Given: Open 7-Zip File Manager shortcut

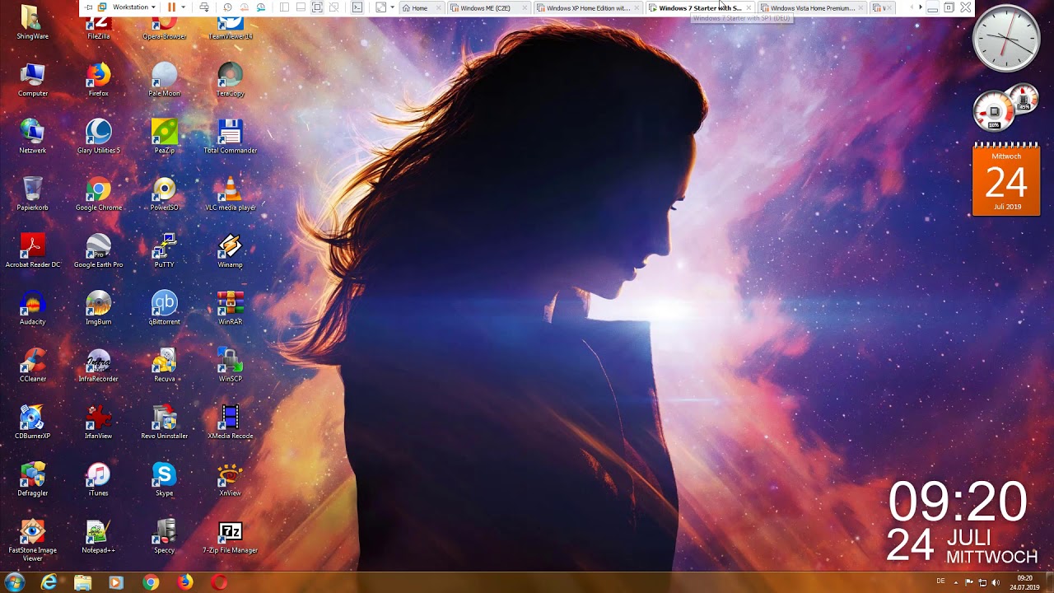Looking at the screenshot, I should 230,535.
